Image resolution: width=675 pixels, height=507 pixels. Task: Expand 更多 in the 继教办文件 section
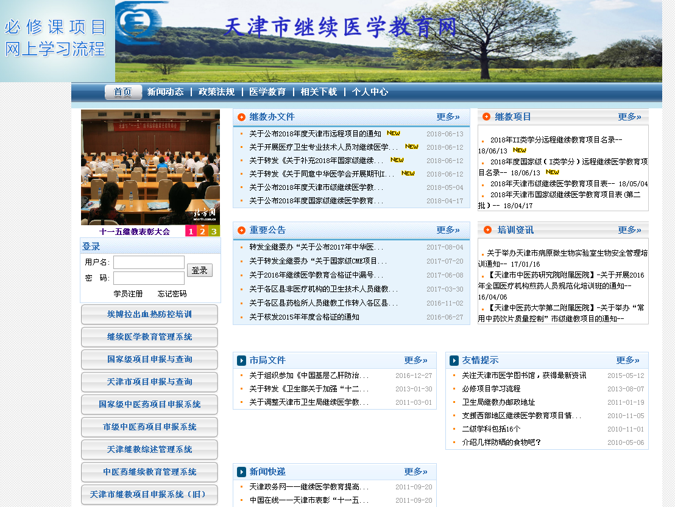(x=448, y=117)
